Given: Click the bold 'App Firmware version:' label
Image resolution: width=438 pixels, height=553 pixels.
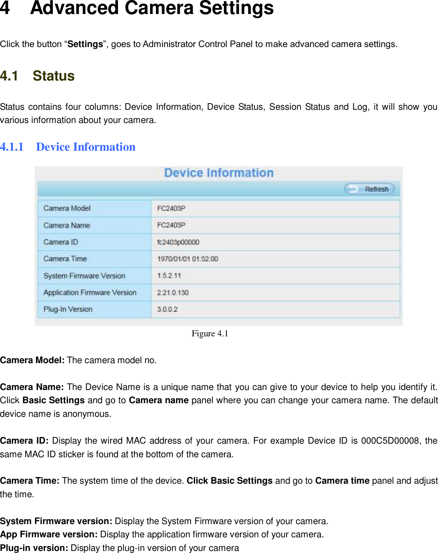Looking at the screenshot, I should pos(49,534).
